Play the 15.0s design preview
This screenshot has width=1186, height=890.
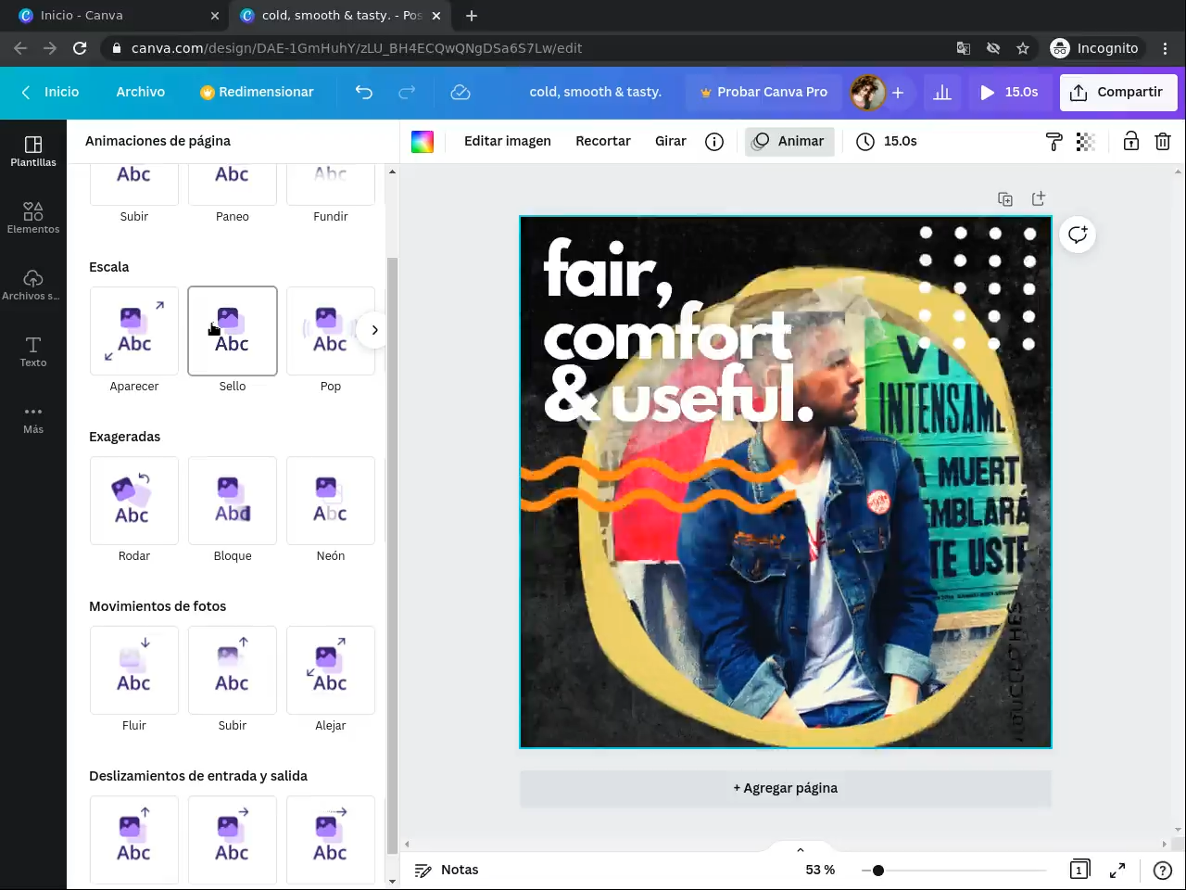pyautogui.click(x=1009, y=92)
